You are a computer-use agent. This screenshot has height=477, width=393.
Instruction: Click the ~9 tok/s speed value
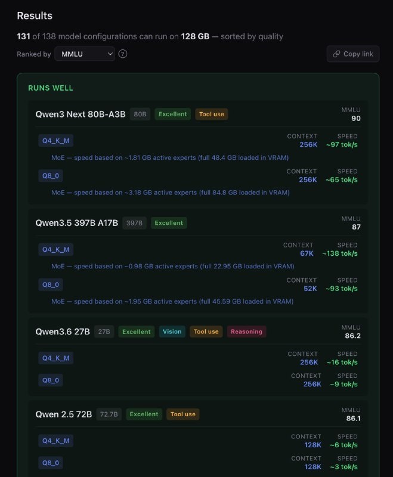click(x=344, y=384)
